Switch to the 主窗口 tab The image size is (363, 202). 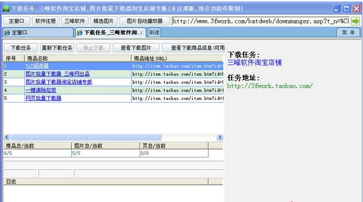pos(38,33)
